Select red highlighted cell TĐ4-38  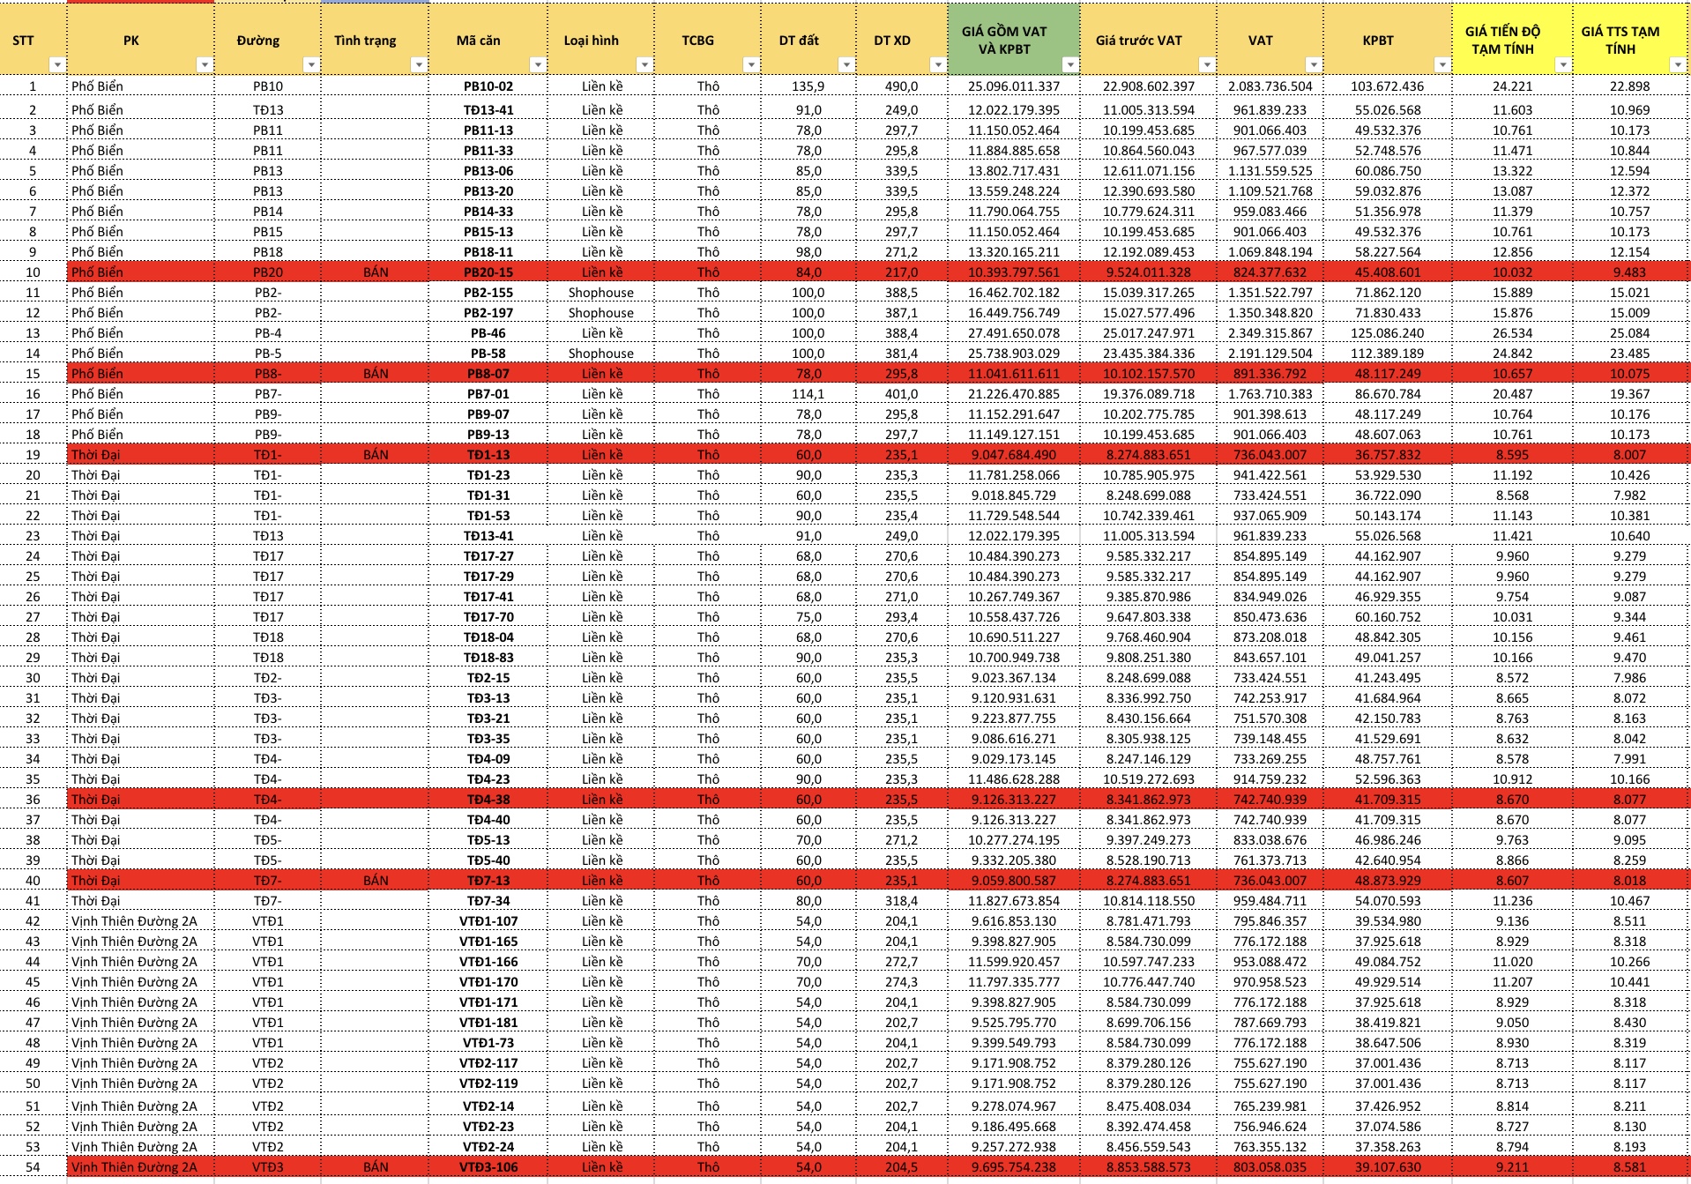pyautogui.click(x=488, y=800)
